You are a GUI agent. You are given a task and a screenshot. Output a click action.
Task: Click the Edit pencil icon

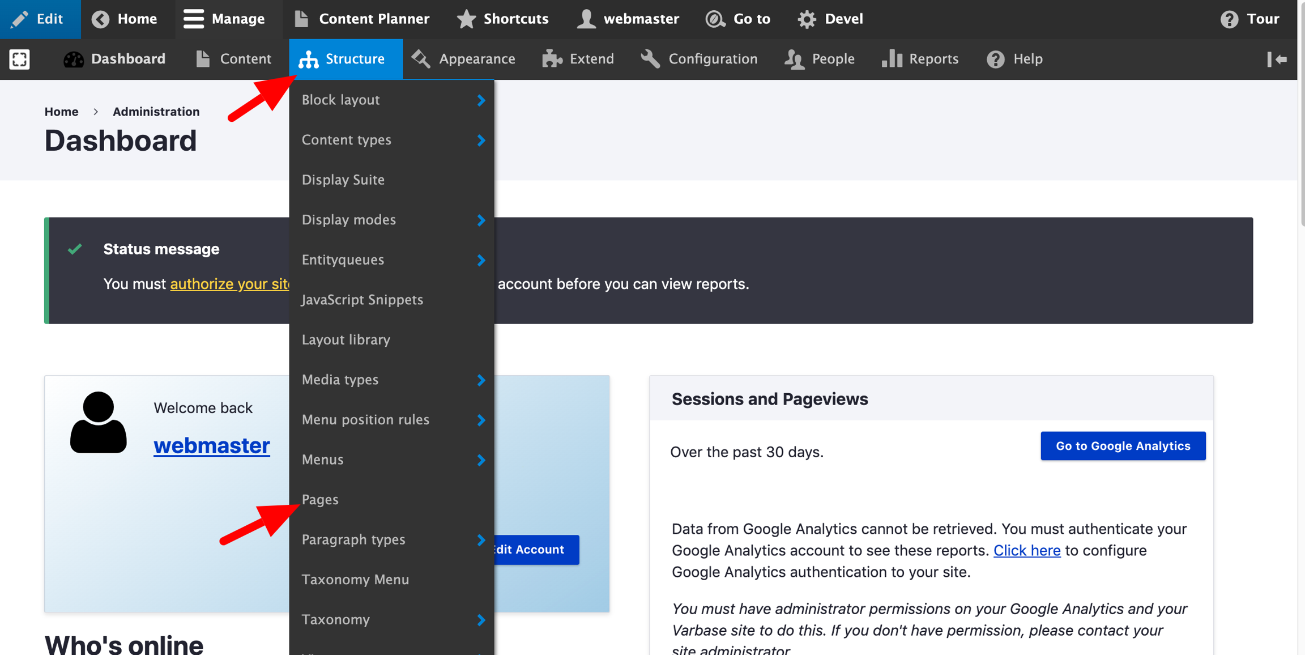pyautogui.click(x=20, y=19)
